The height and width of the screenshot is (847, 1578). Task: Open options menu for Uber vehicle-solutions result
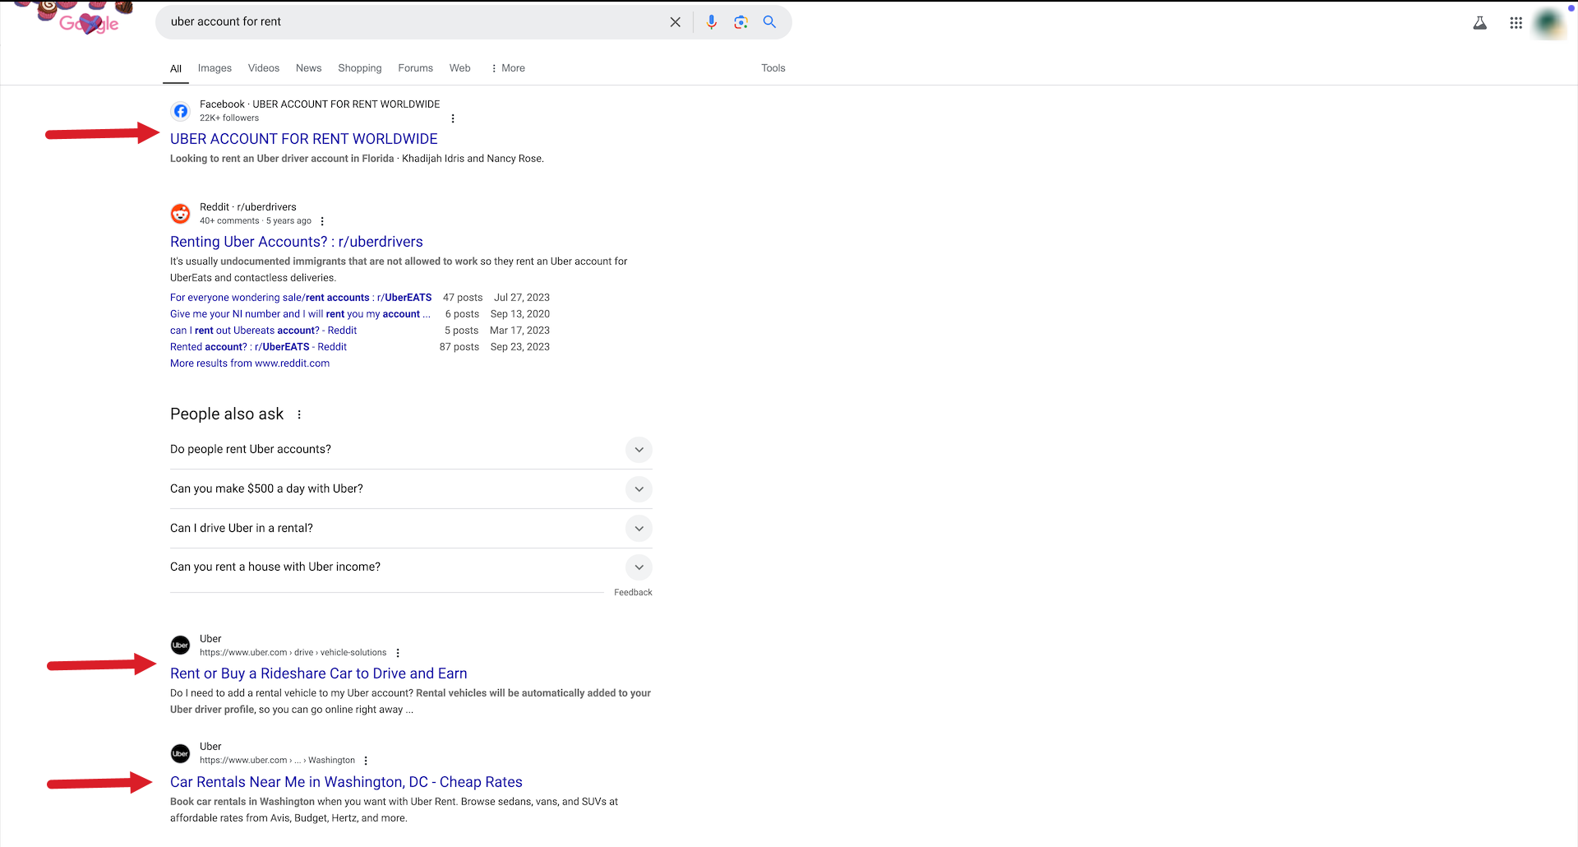click(x=398, y=653)
